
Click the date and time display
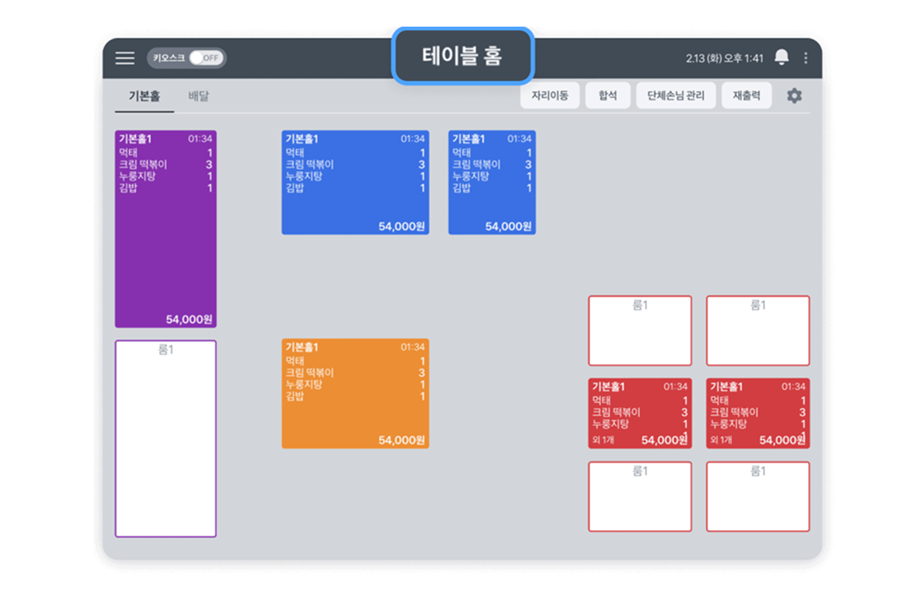725,58
